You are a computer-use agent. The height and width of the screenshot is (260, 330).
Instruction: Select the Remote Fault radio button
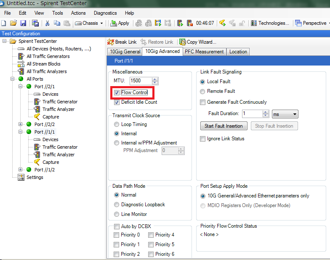202,92
